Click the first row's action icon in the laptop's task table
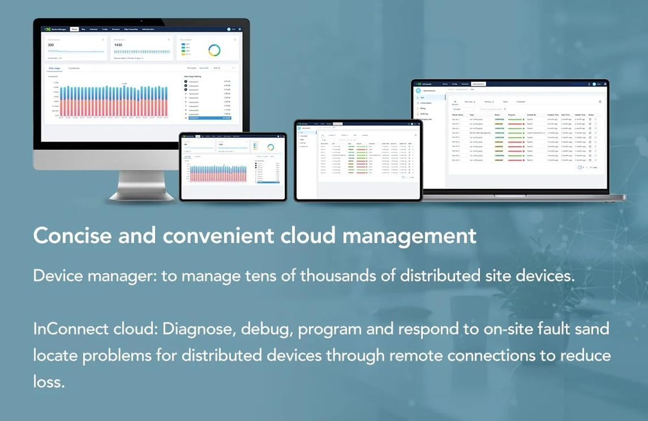 (590, 119)
